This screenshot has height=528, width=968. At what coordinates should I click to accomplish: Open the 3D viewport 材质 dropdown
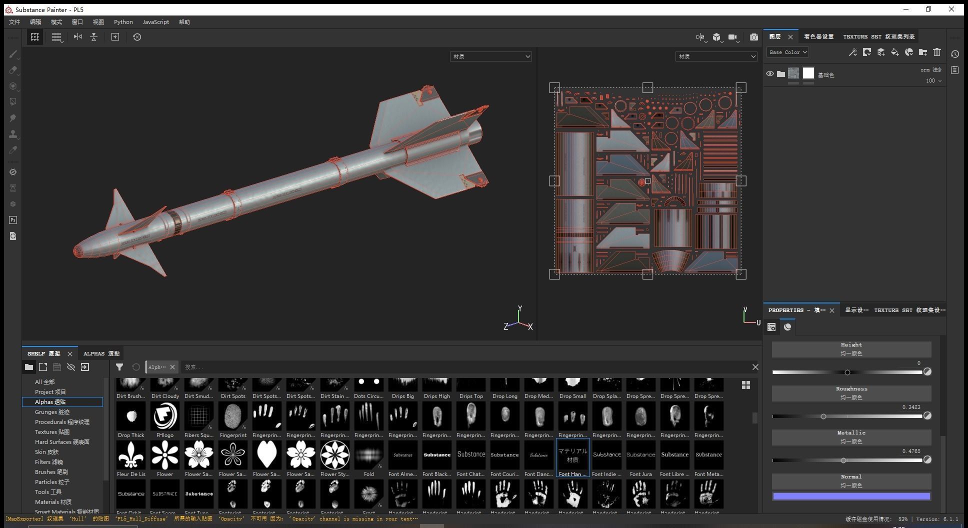[x=490, y=56]
